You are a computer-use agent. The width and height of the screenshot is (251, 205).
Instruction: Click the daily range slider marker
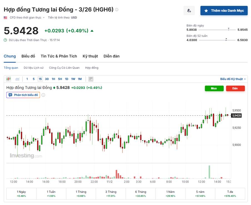(x=228, y=29)
